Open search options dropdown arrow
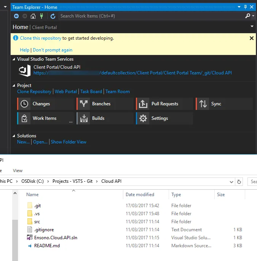The image size is (257, 261). click(253, 16)
